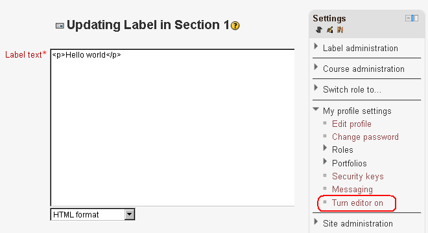
Task: Click the label icon before the heading
Action: point(60,26)
